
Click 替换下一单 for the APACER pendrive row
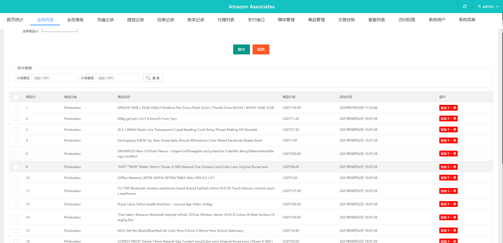click(448, 108)
